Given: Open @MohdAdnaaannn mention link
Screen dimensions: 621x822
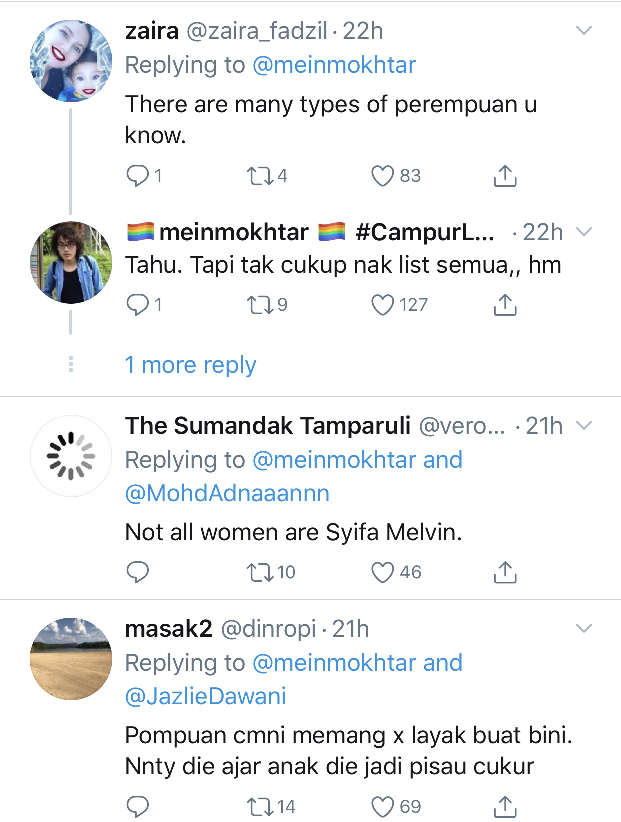Looking at the screenshot, I should [x=227, y=494].
